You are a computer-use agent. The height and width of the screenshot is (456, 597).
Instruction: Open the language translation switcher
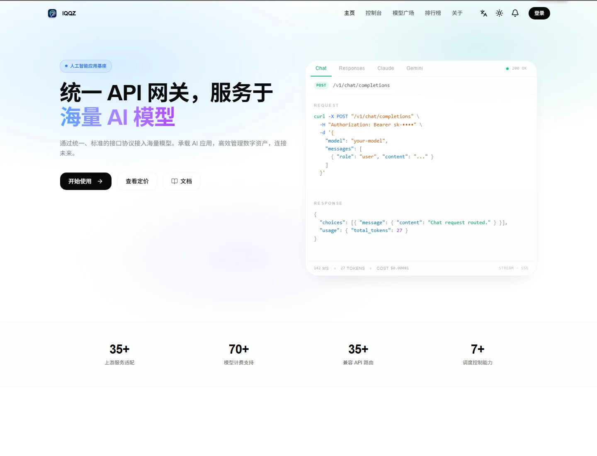pyautogui.click(x=484, y=13)
